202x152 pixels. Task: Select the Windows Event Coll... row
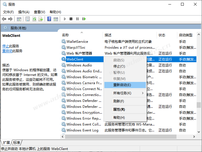click(129, 124)
